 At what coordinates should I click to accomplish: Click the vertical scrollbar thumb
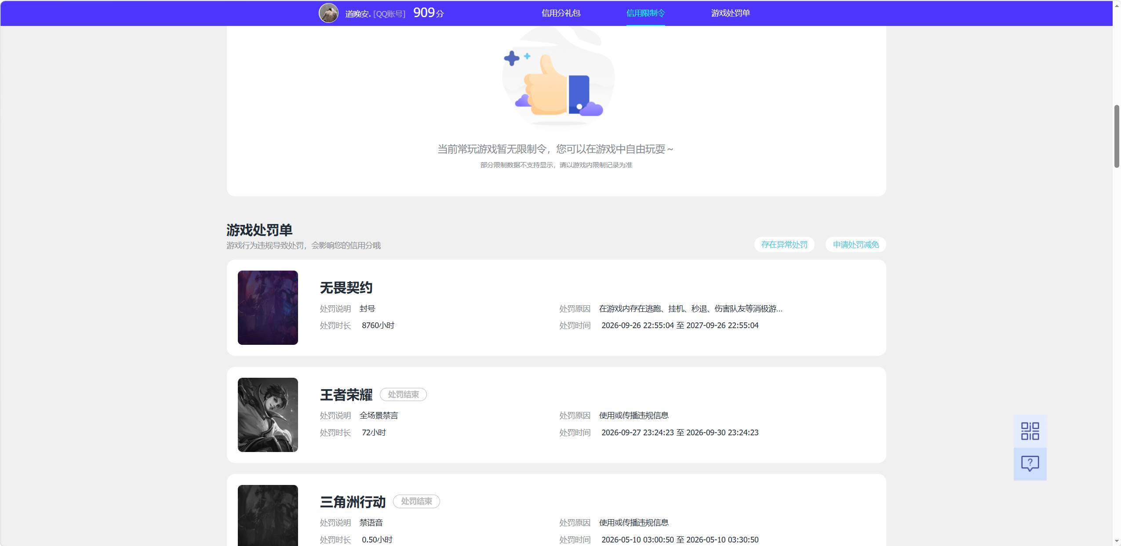tap(1117, 137)
